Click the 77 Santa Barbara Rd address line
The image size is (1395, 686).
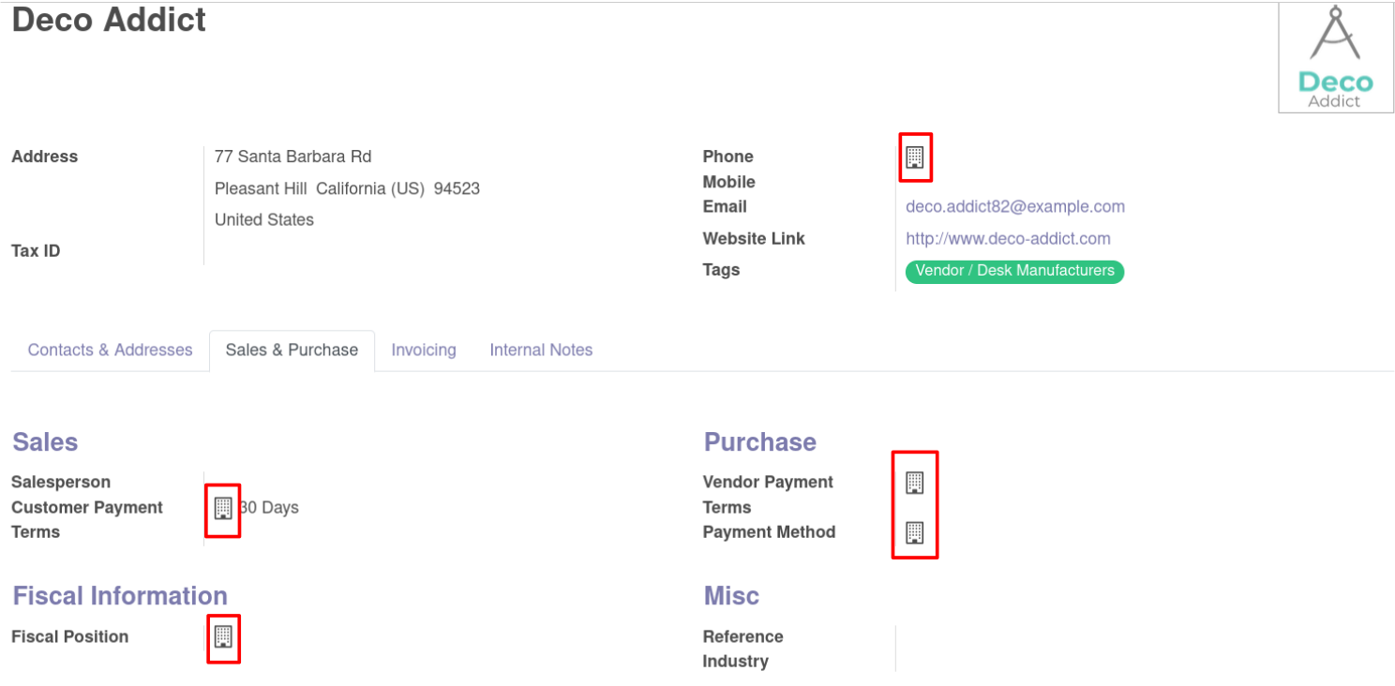click(293, 157)
